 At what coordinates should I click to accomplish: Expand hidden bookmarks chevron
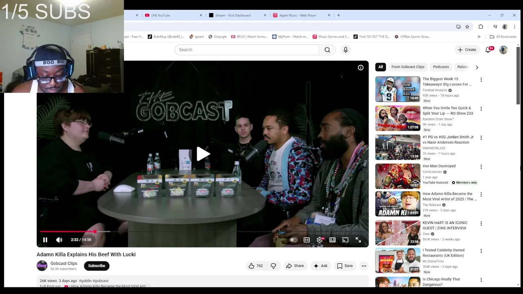tap(479, 37)
